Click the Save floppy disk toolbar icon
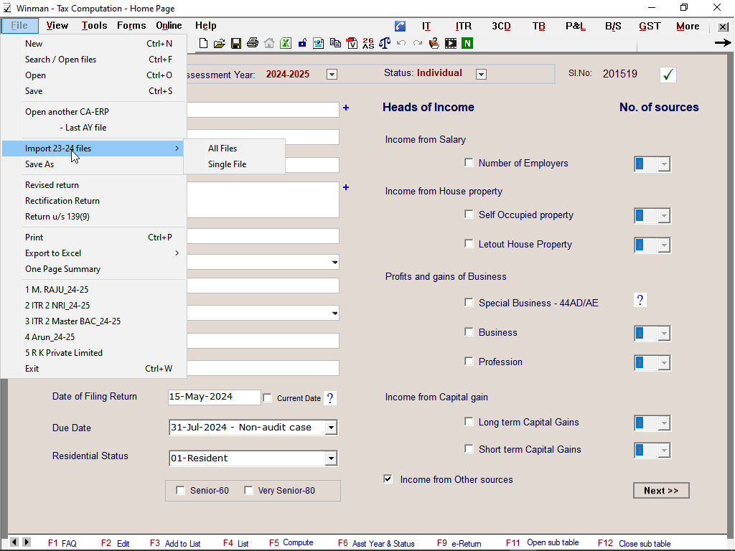The width and height of the screenshot is (735, 551). [236, 43]
